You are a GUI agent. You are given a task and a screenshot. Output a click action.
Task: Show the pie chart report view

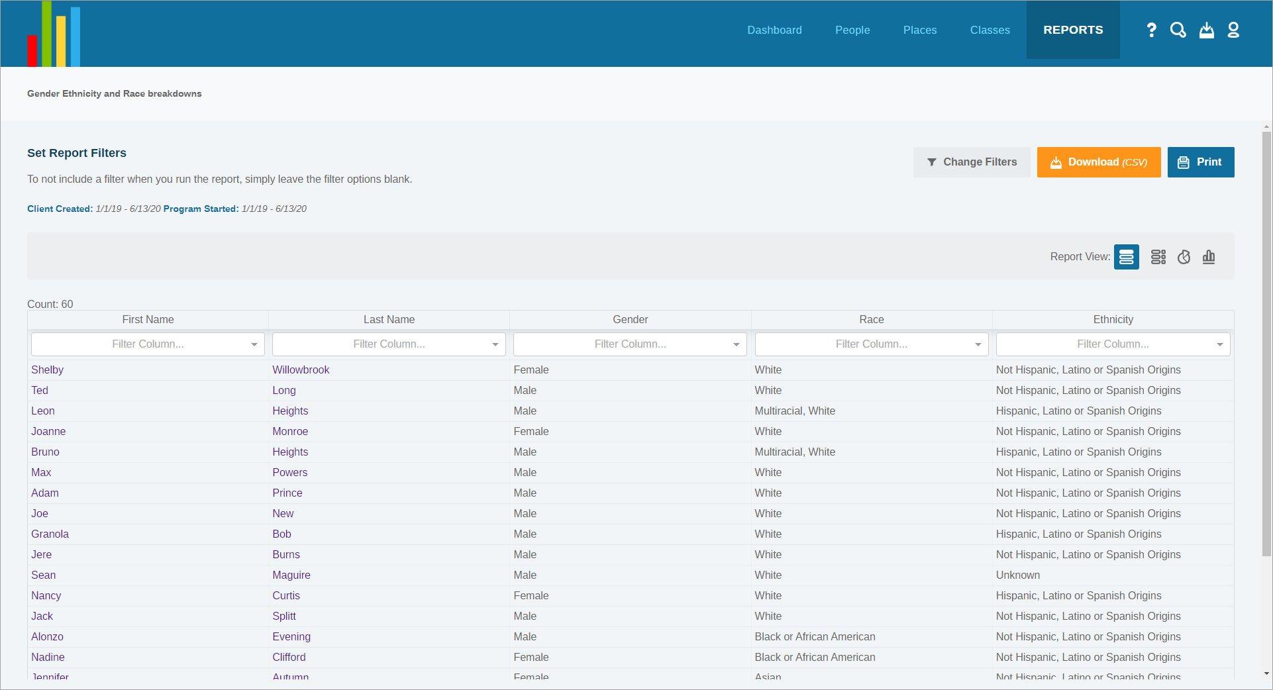point(1184,257)
